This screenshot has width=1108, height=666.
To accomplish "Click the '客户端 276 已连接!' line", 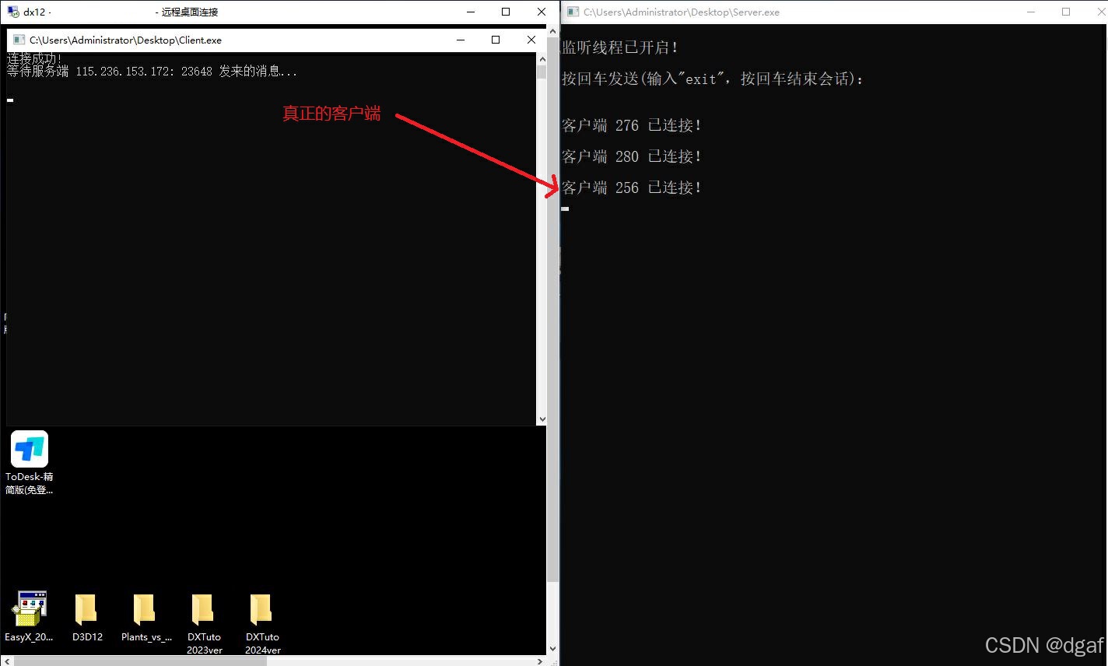I will [632, 125].
